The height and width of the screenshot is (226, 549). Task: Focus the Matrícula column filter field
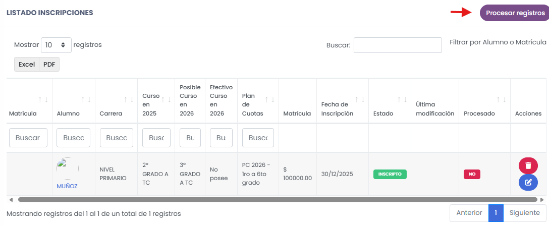click(28, 138)
